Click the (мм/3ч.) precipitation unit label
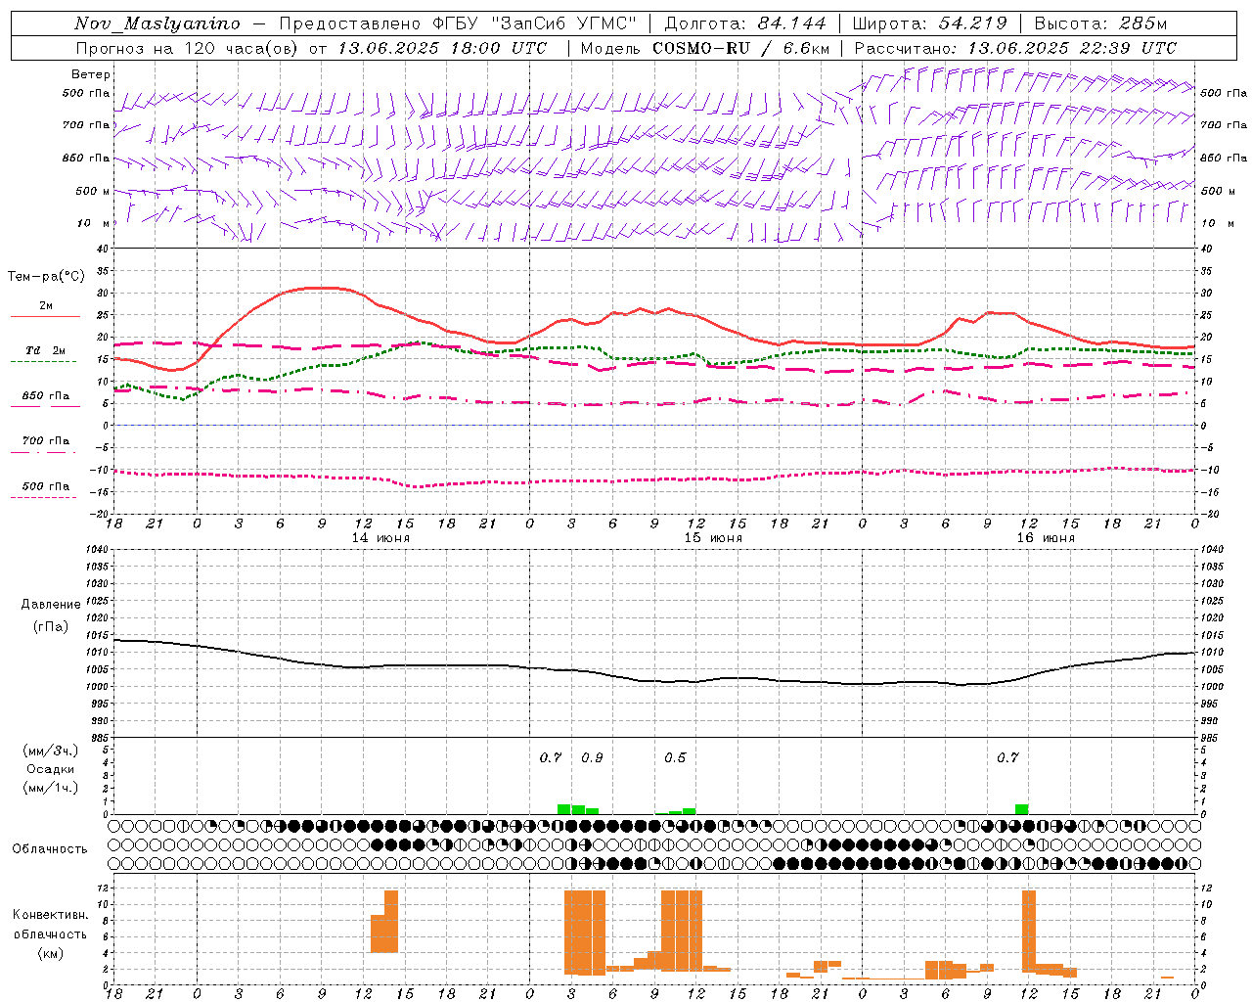1252x1002 pixels. [x=51, y=751]
